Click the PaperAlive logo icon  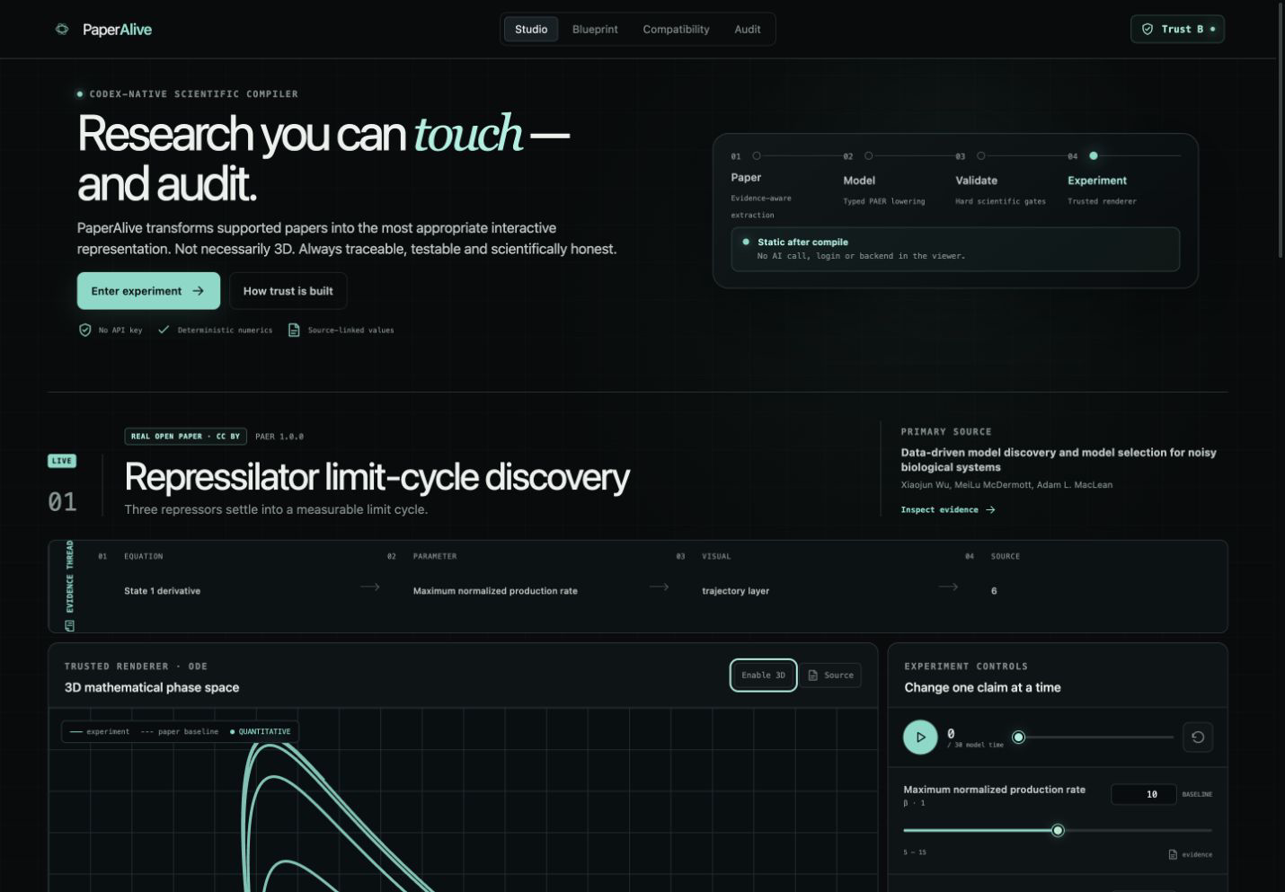point(62,30)
